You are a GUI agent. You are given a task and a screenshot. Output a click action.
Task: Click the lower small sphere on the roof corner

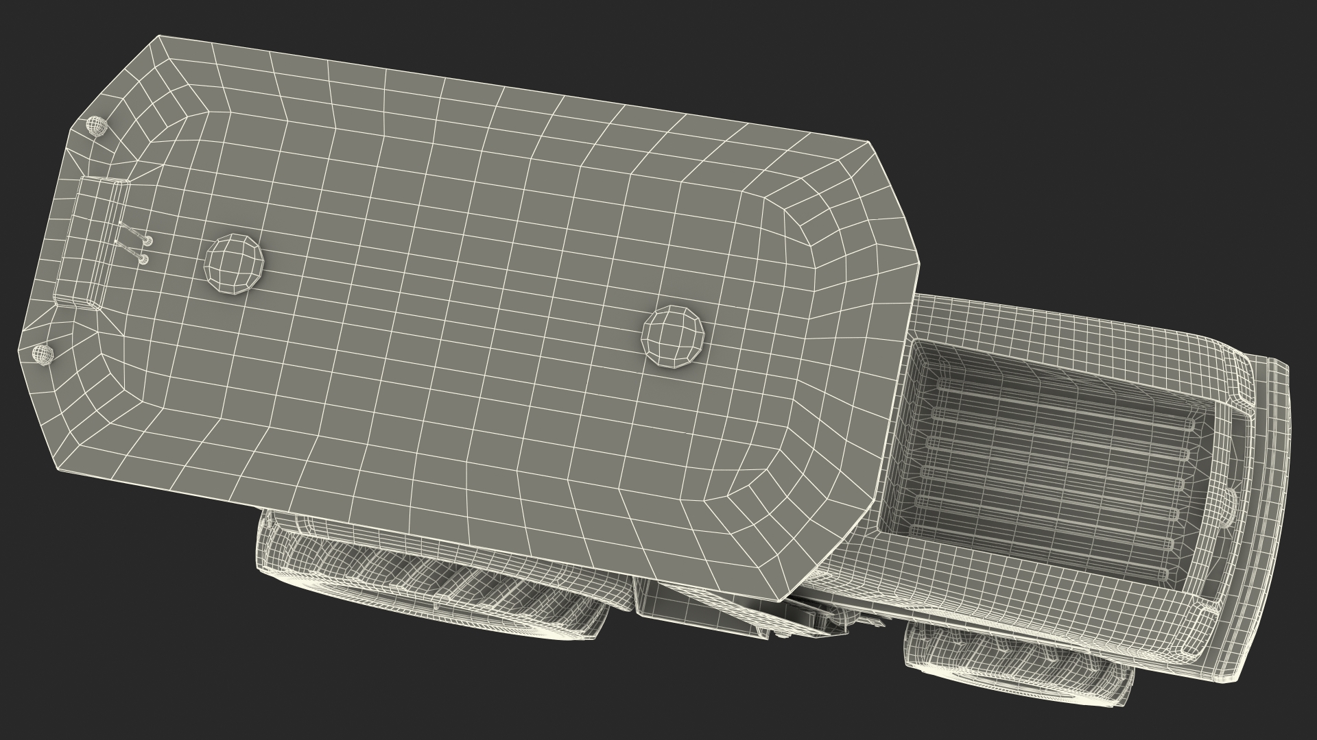pyautogui.click(x=43, y=354)
